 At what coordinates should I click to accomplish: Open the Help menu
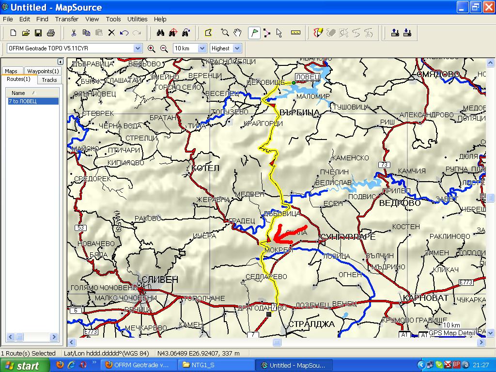click(x=160, y=19)
